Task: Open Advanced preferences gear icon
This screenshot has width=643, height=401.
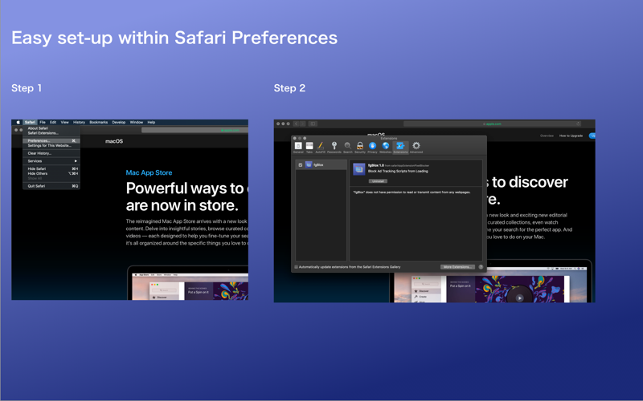Action: coord(416,146)
